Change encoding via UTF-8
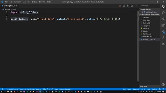The height and width of the screenshot is (93, 166). [143, 89]
